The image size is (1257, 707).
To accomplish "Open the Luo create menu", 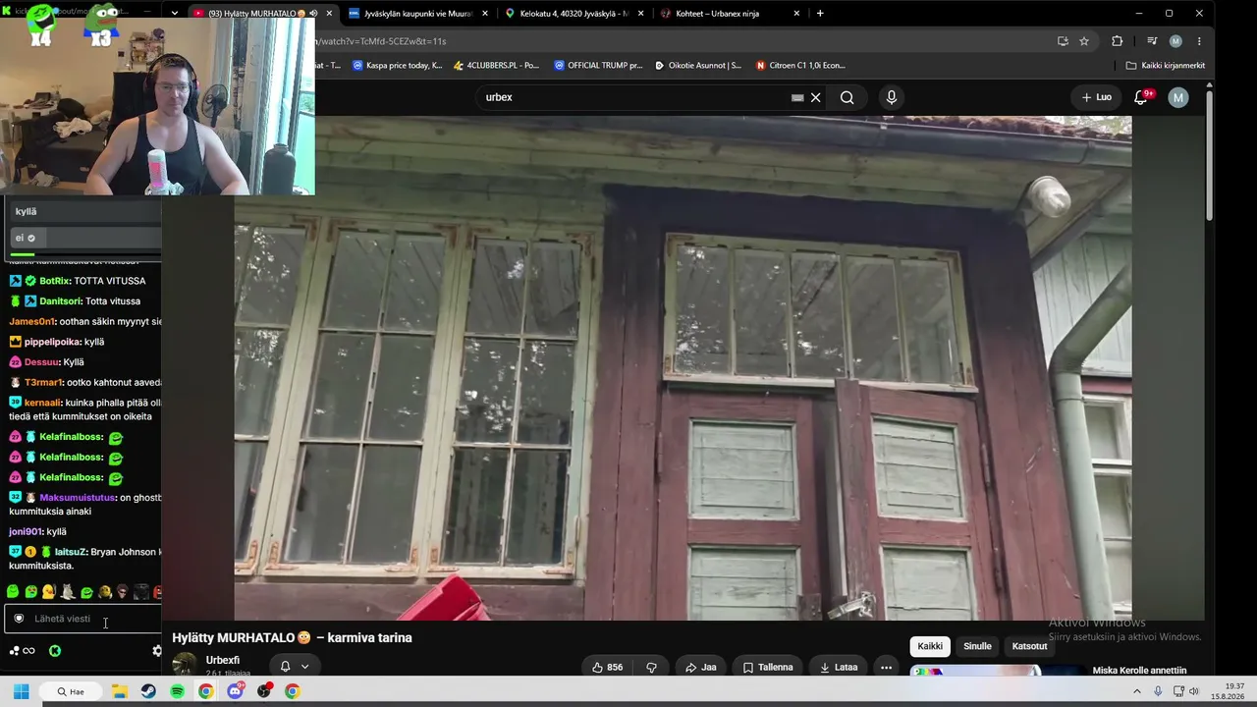I will click(1096, 97).
